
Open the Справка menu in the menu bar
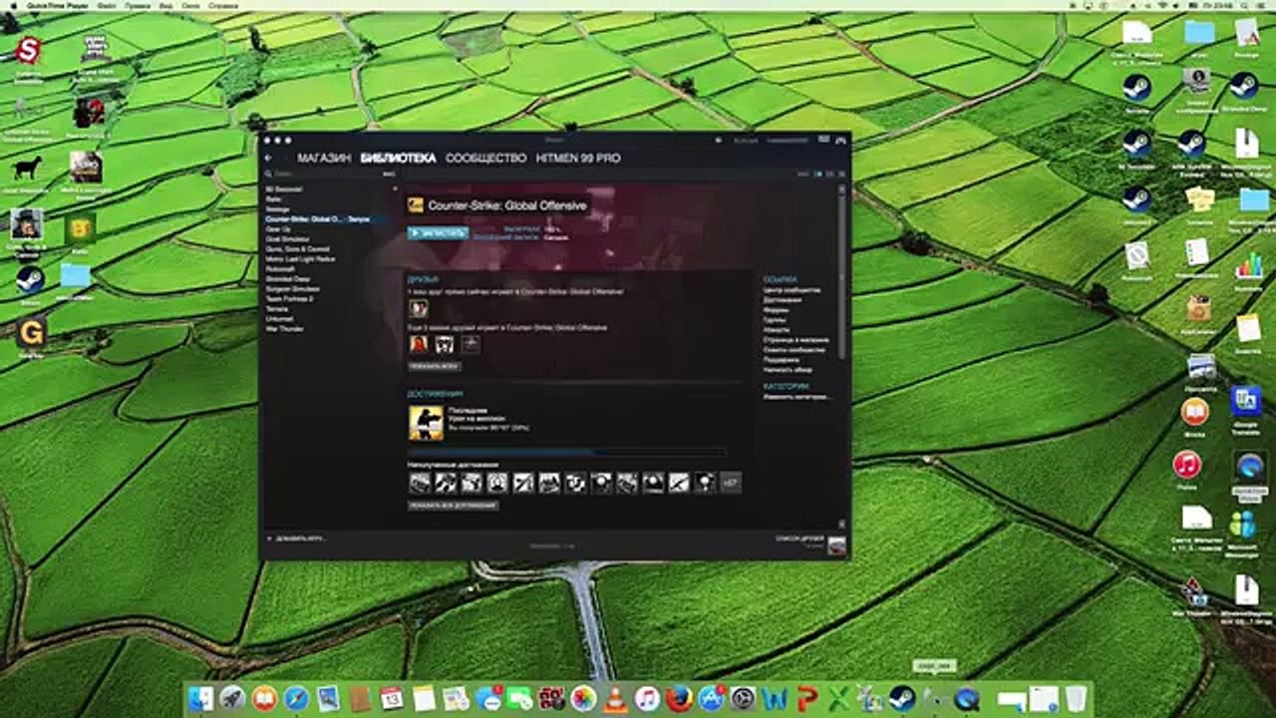click(x=225, y=5)
